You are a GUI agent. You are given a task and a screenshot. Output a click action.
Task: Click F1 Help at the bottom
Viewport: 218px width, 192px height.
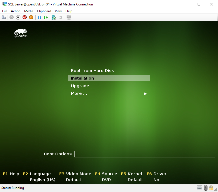(x=11, y=174)
